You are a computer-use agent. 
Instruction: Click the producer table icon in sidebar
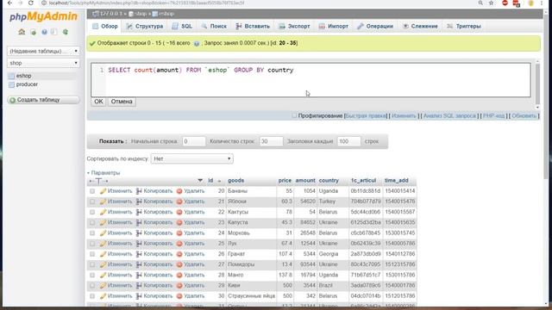click(x=11, y=84)
